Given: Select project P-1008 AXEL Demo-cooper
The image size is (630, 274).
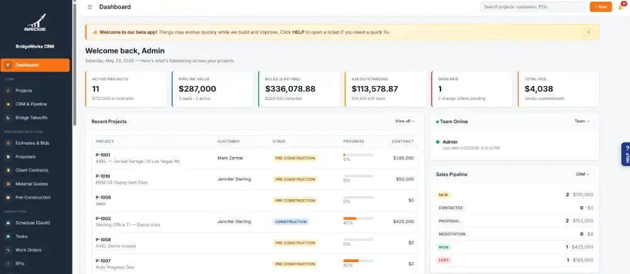Looking at the screenshot, I should click(x=255, y=243).
